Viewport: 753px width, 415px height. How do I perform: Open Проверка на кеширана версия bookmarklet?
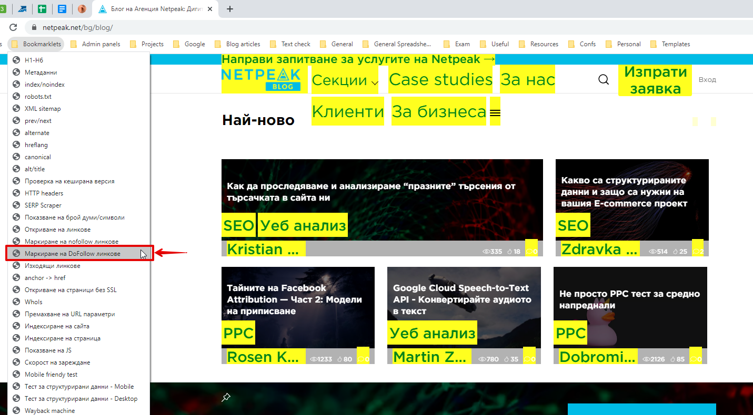tap(79, 181)
